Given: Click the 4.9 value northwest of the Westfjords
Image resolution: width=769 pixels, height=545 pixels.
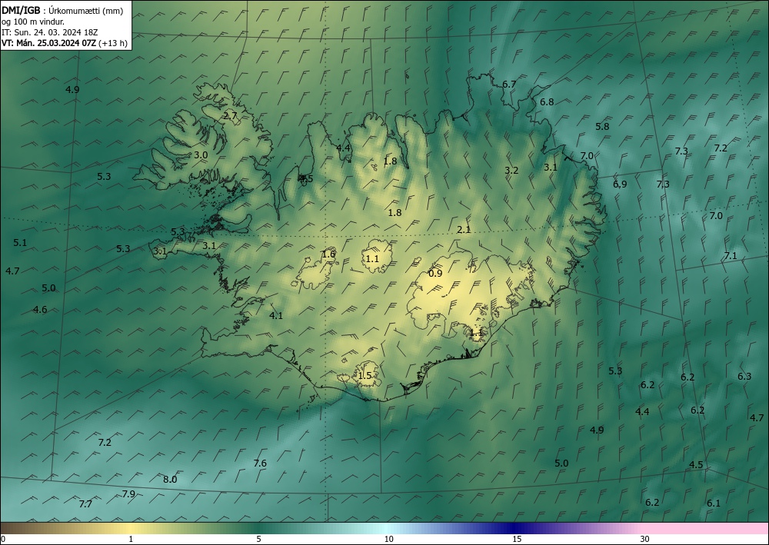Looking at the screenshot, I should coord(72,89).
